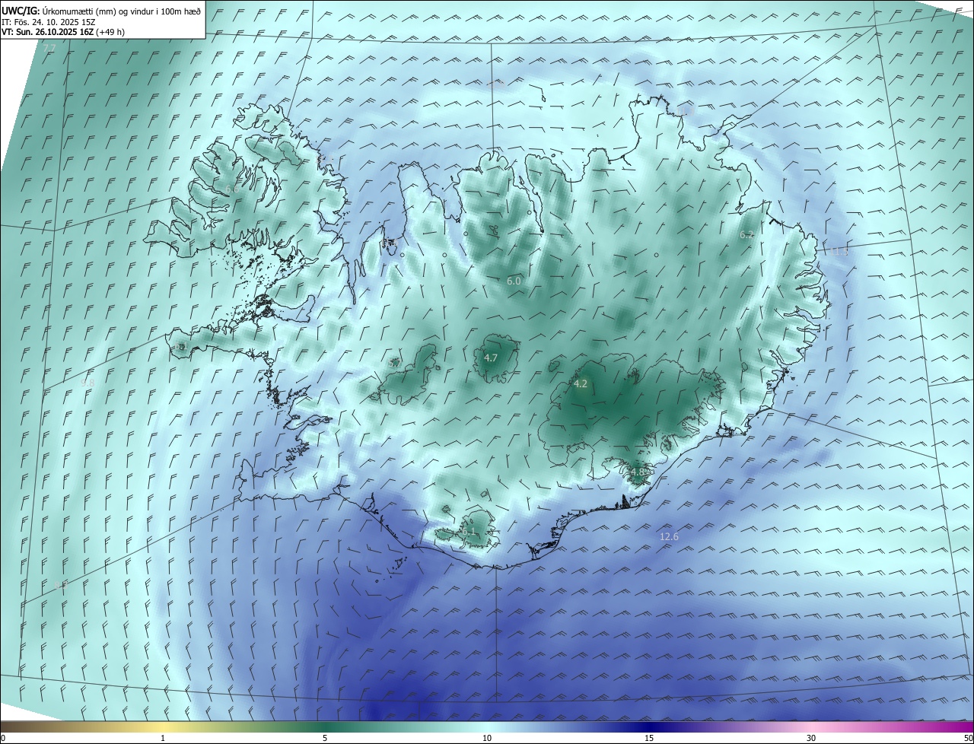The image size is (974, 744).
Task: Click the '1' tick on the color scale
Action: 163,738
